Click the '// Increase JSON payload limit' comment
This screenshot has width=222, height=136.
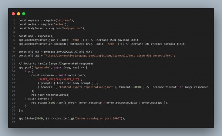[114, 40]
